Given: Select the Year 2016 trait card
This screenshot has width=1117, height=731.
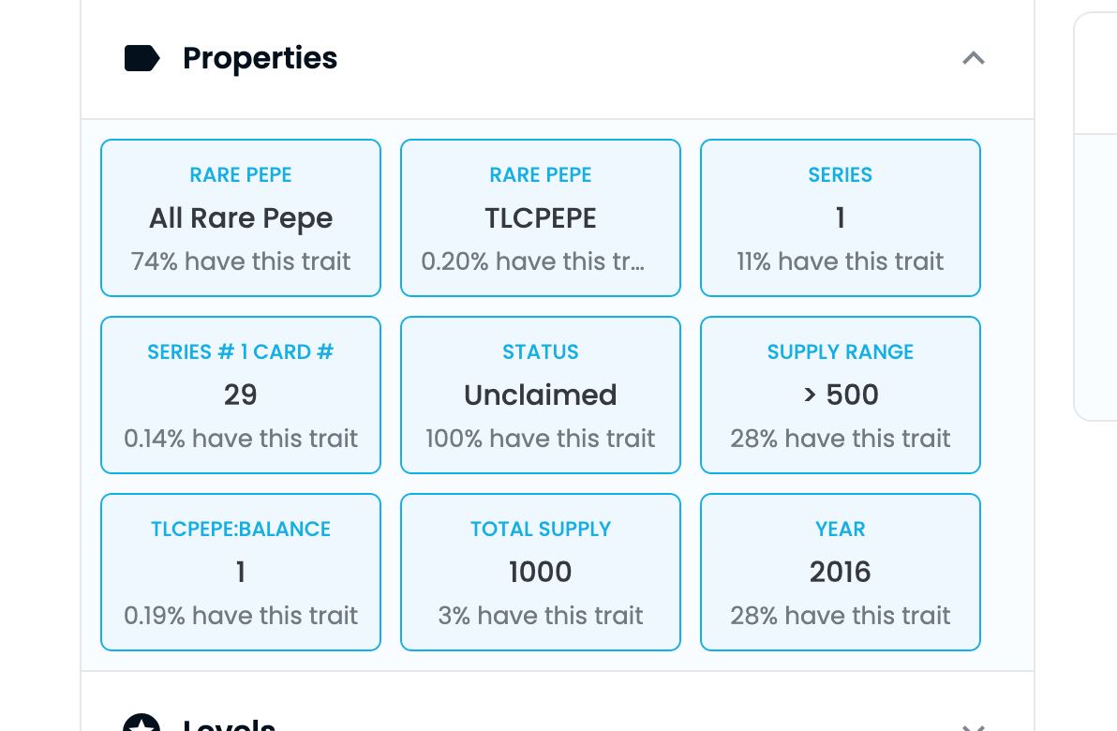Looking at the screenshot, I should (x=841, y=572).
